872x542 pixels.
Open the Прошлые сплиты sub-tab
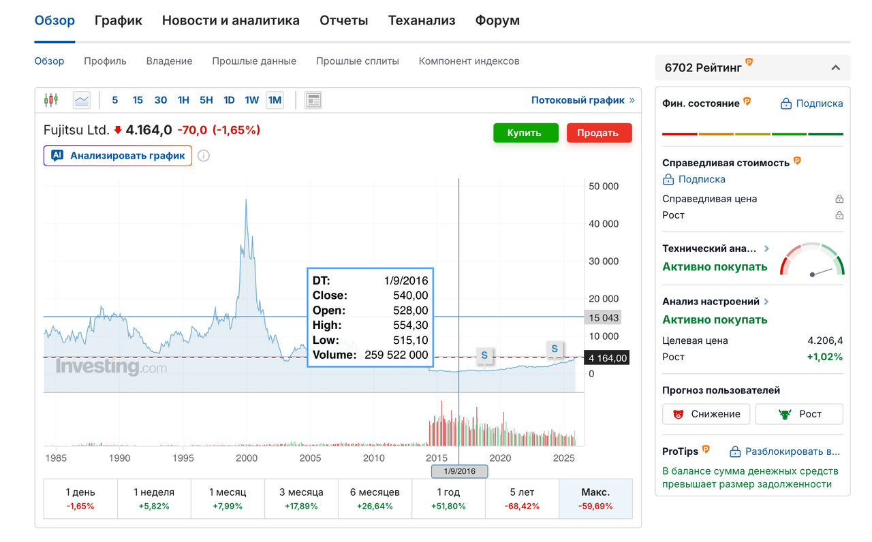(358, 61)
